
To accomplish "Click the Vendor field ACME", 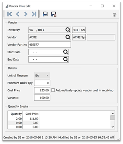I will (x=50, y=37).
